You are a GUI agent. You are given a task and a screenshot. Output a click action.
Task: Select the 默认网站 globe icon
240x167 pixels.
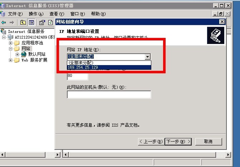pos(24,54)
